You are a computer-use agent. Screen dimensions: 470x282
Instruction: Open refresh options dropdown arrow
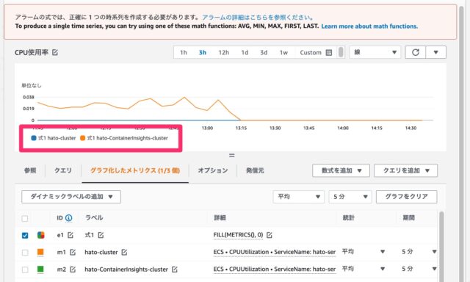coord(435,52)
